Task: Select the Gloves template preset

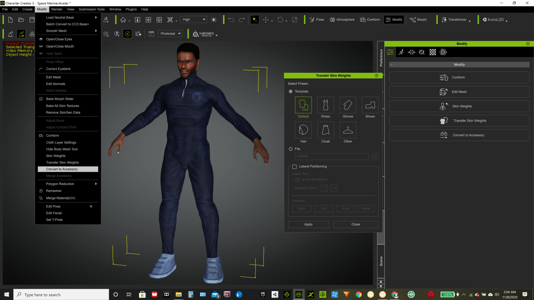Action: [x=348, y=105]
